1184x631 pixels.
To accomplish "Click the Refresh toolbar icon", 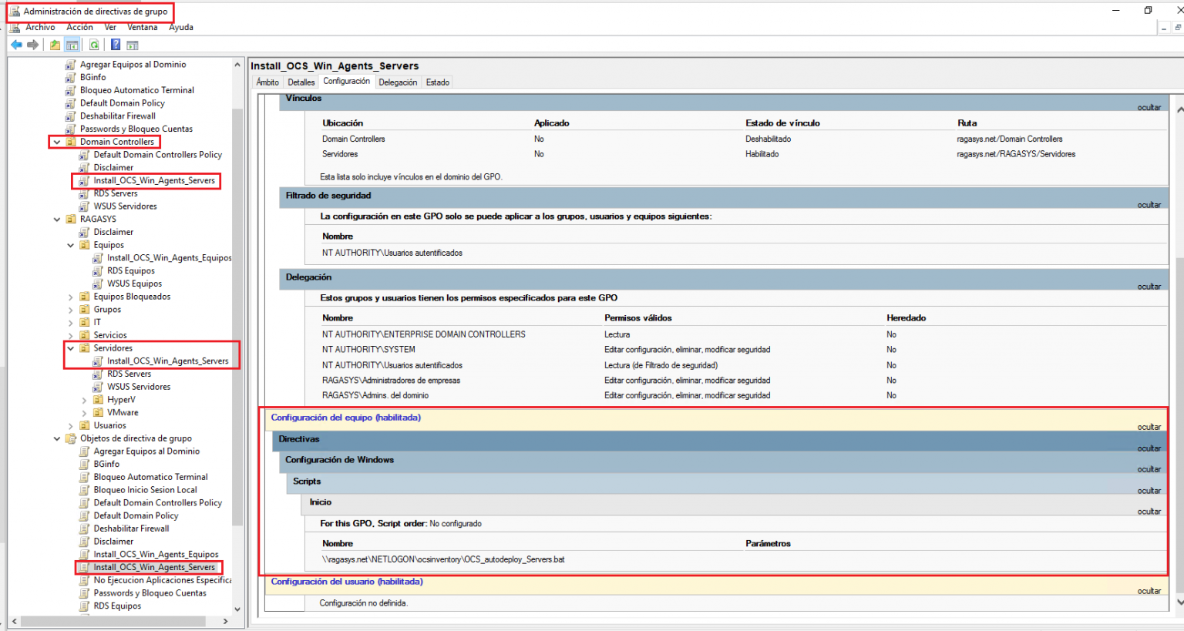I will point(93,44).
